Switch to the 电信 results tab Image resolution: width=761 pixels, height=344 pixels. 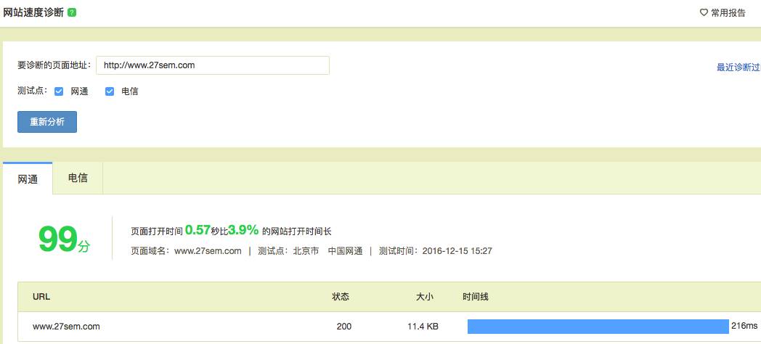78,178
